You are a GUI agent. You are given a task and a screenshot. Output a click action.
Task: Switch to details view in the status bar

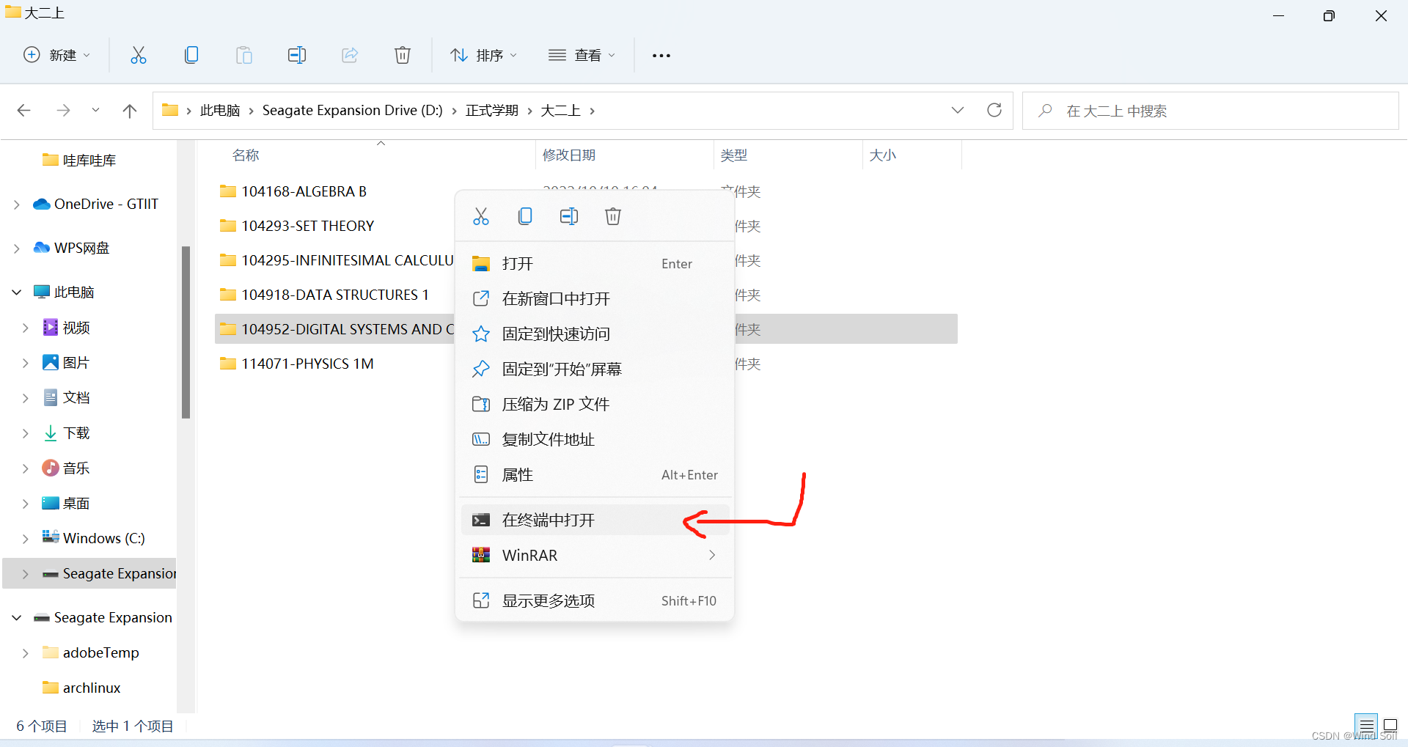tap(1365, 726)
